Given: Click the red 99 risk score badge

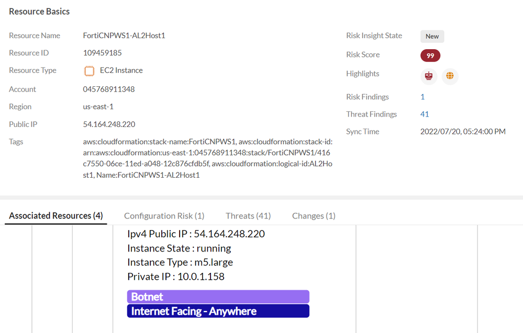Looking at the screenshot, I should pos(430,55).
